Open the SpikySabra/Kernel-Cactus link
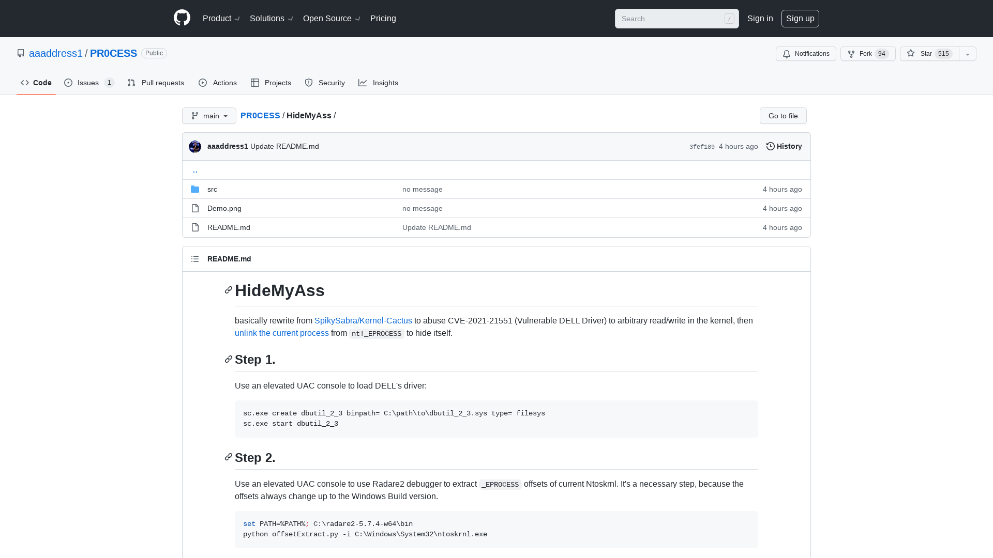Image resolution: width=993 pixels, height=558 pixels. [363, 320]
